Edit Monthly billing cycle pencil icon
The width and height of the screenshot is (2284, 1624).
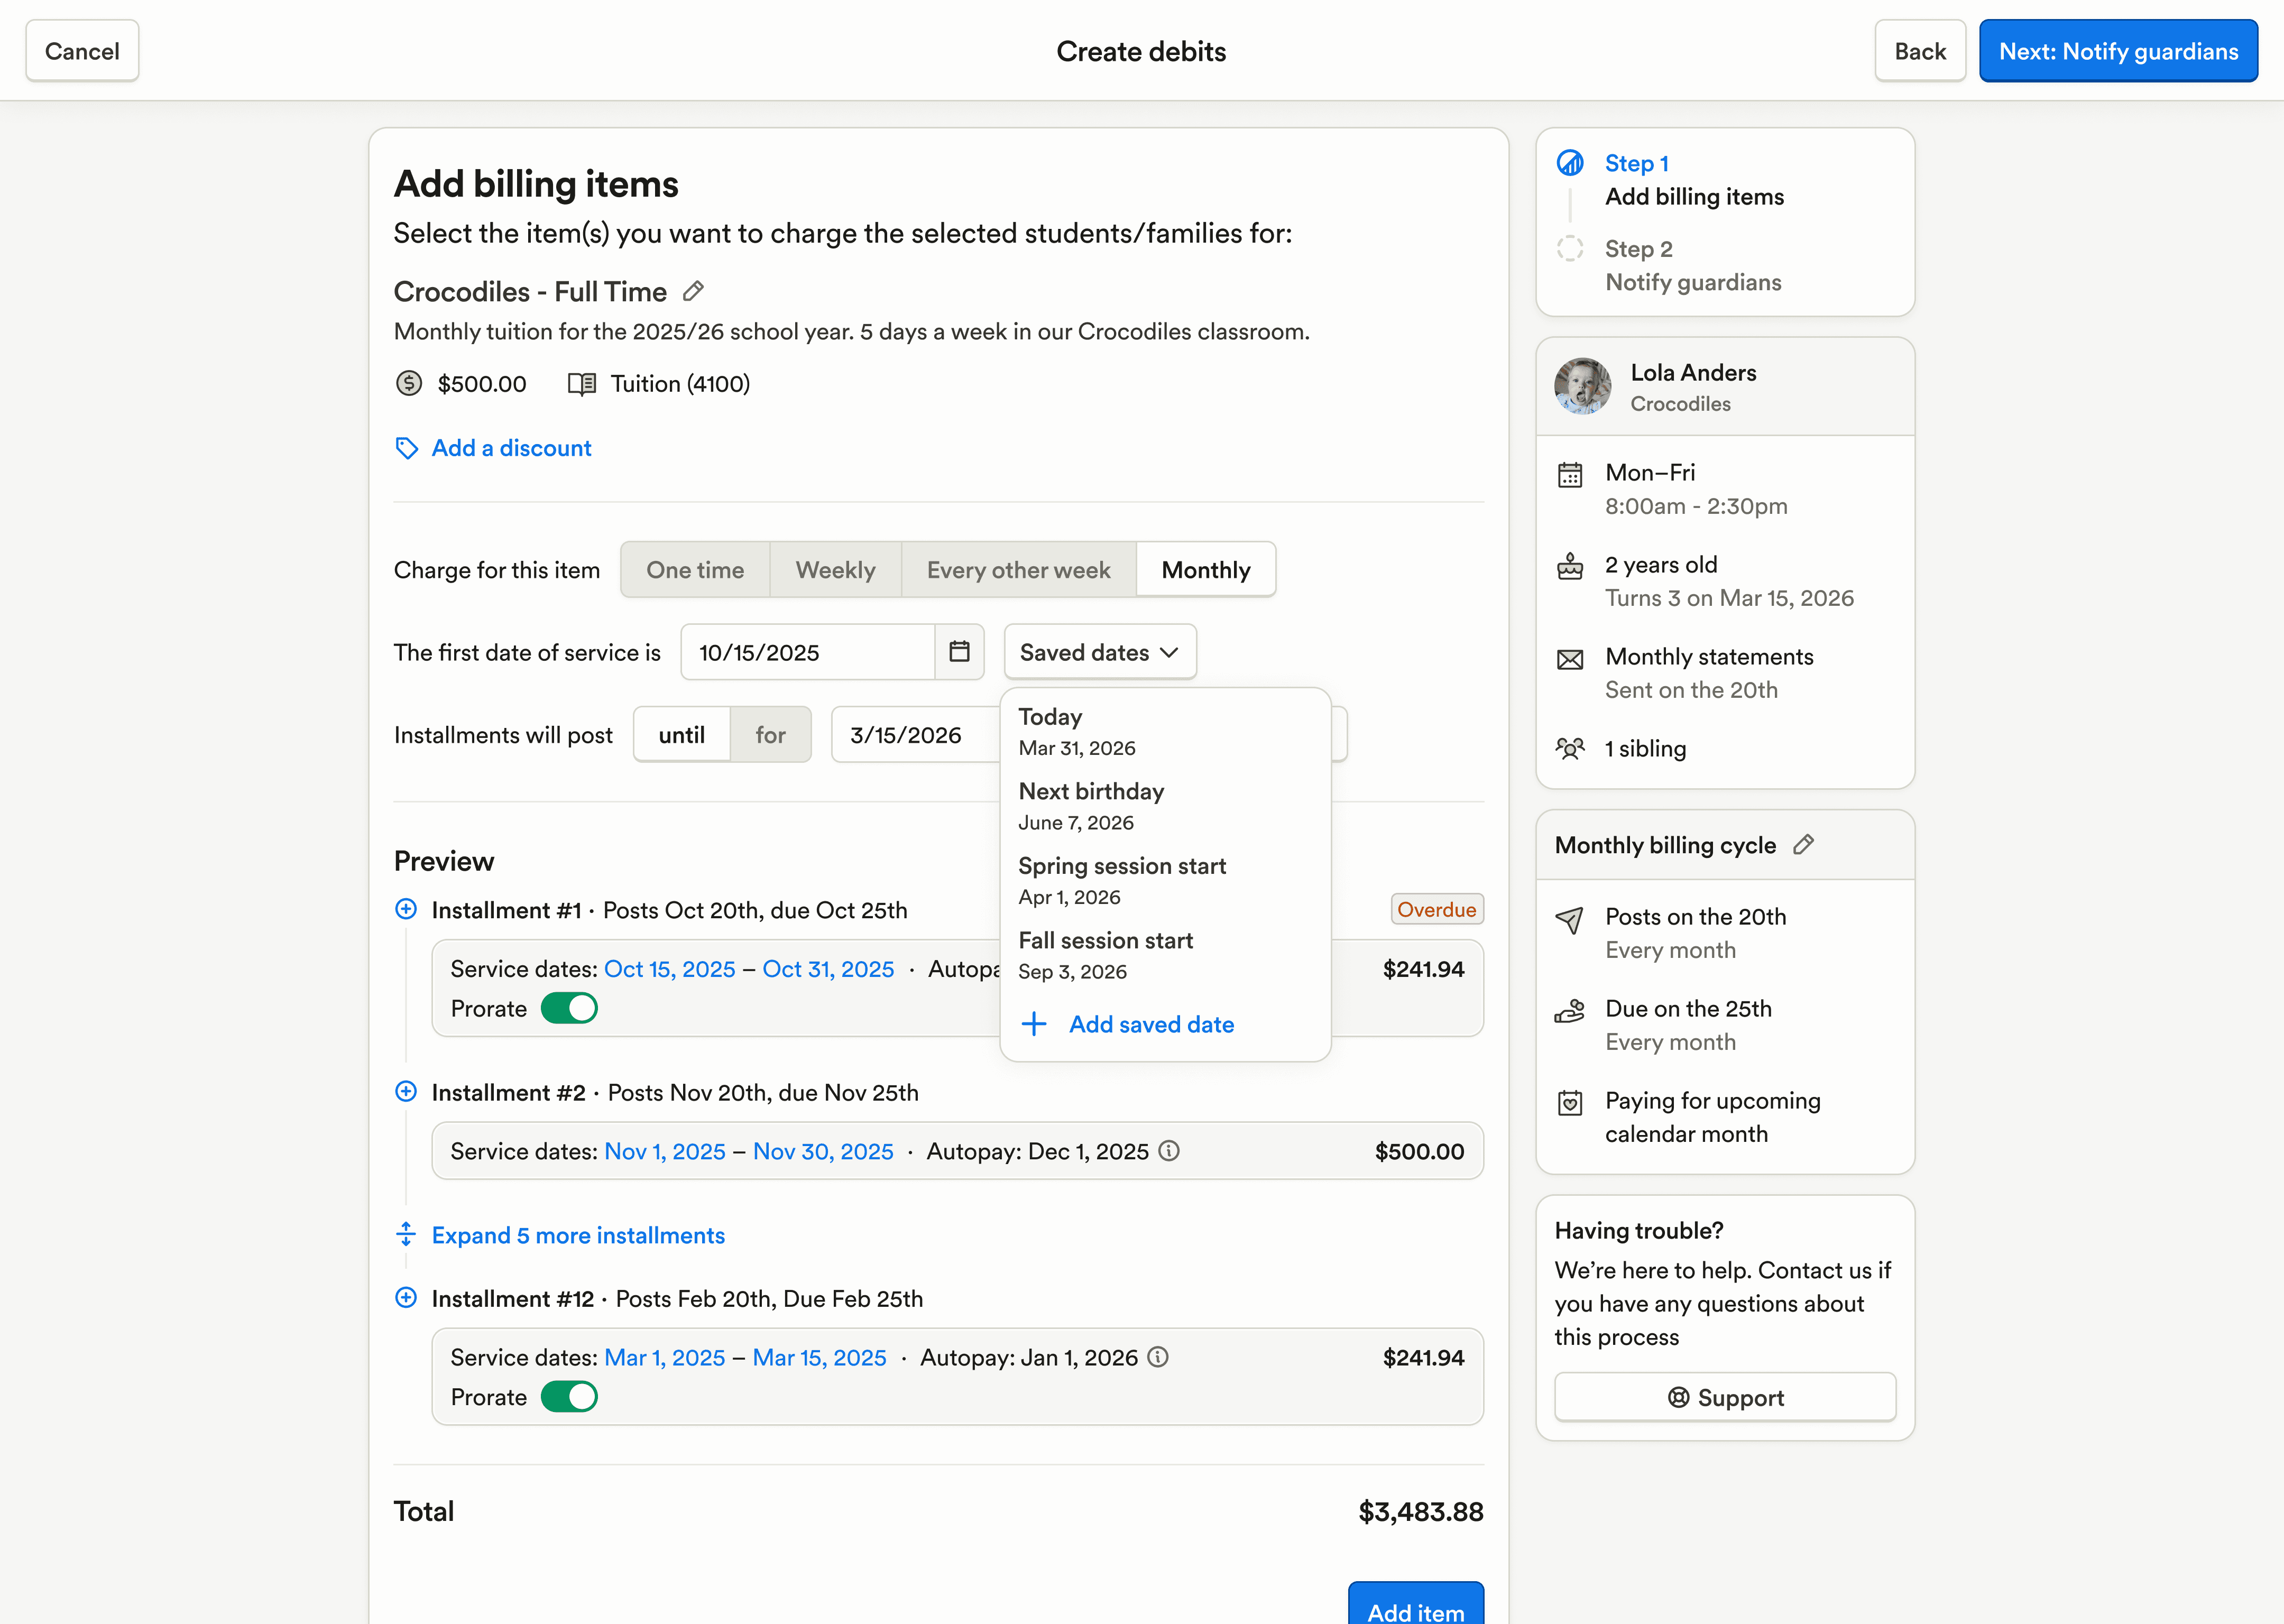point(1803,845)
